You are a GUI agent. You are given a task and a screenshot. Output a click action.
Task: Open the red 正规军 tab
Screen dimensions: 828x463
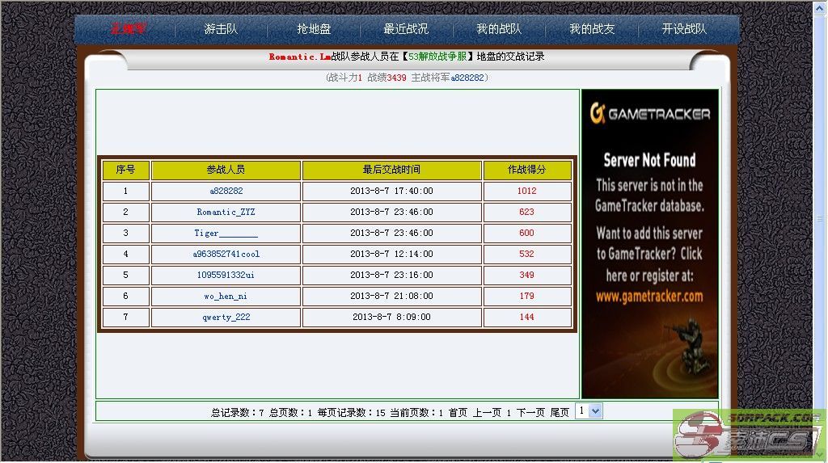128,29
